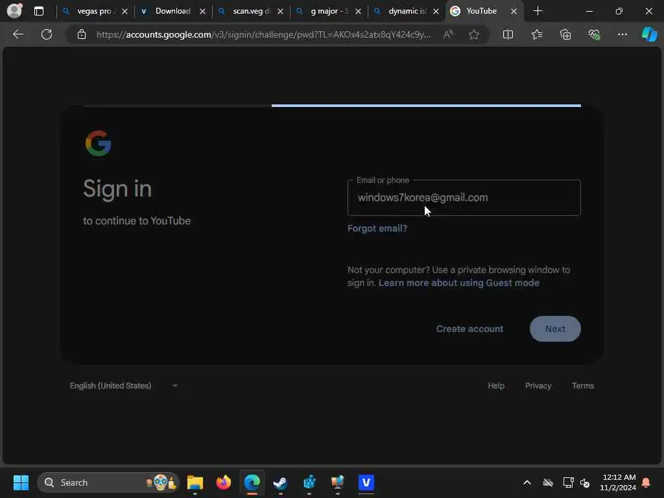Open the Help link
The height and width of the screenshot is (498, 664).
coord(496,386)
